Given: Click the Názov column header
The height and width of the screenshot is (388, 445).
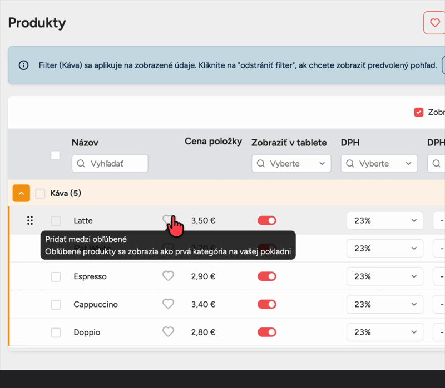Looking at the screenshot, I should 85,143.
